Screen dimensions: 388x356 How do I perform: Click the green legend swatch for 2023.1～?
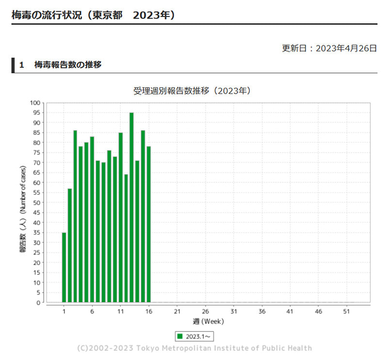tap(180, 336)
